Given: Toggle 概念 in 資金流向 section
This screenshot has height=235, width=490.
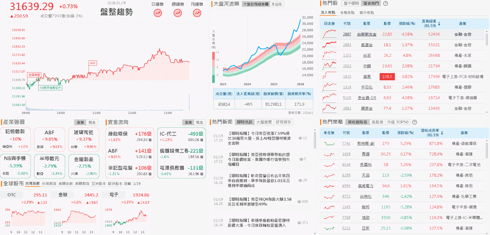Looking at the screenshot, I should point(200,122).
